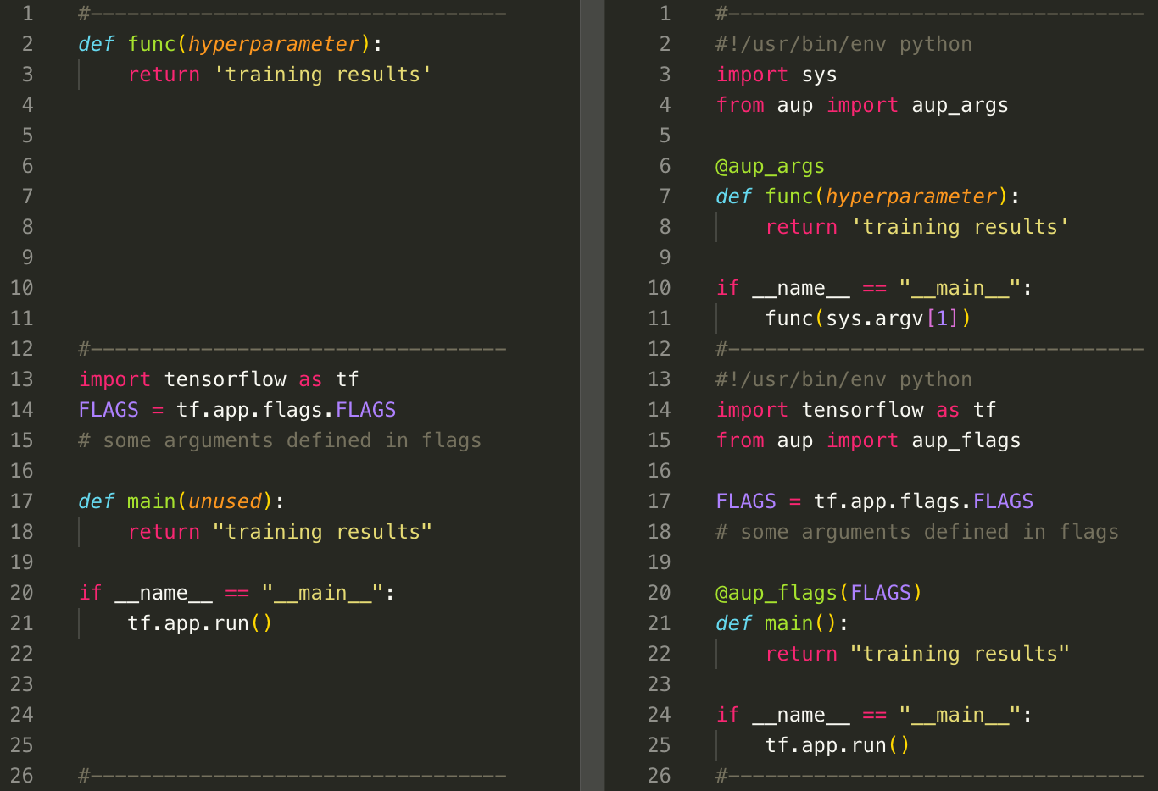Click empty line 7 number in left gutter
This screenshot has height=791, width=1158.
(x=28, y=196)
